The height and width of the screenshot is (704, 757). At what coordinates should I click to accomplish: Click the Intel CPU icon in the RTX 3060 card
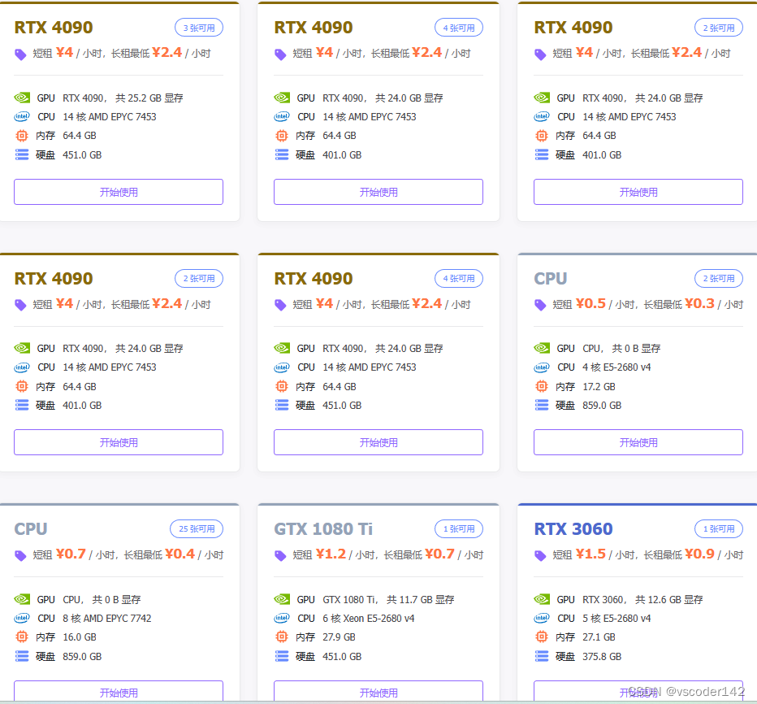(542, 618)
